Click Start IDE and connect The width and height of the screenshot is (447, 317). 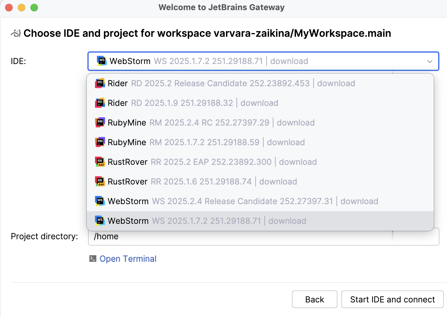[393, 299]
